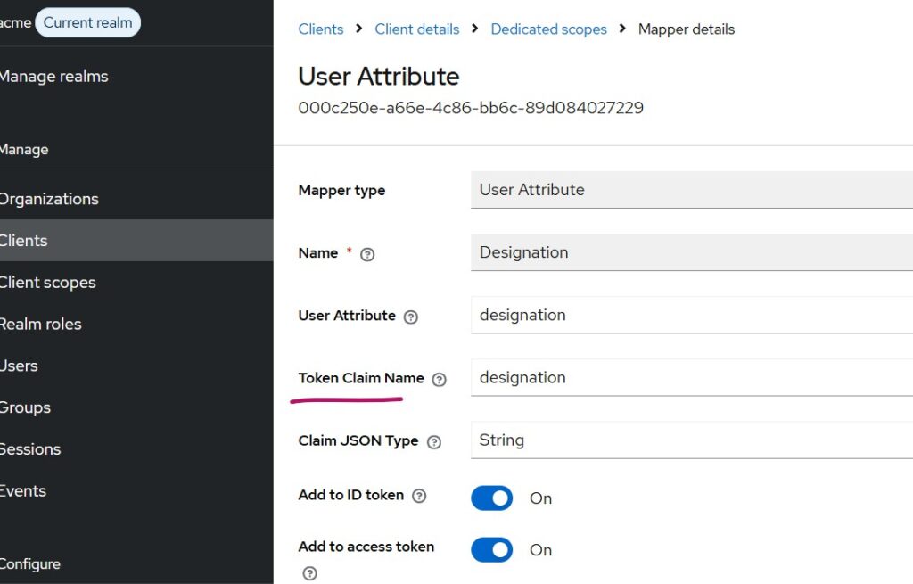Open Manage realms in the sidebar

(53, 77)
